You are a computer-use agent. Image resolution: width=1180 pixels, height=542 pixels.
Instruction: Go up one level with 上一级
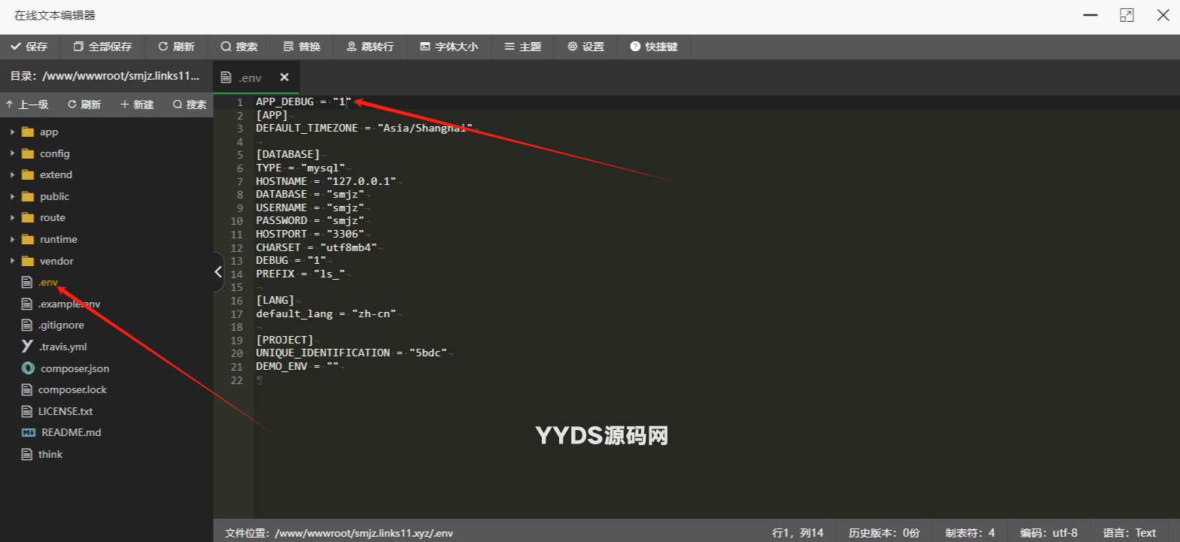coord(27,104)
